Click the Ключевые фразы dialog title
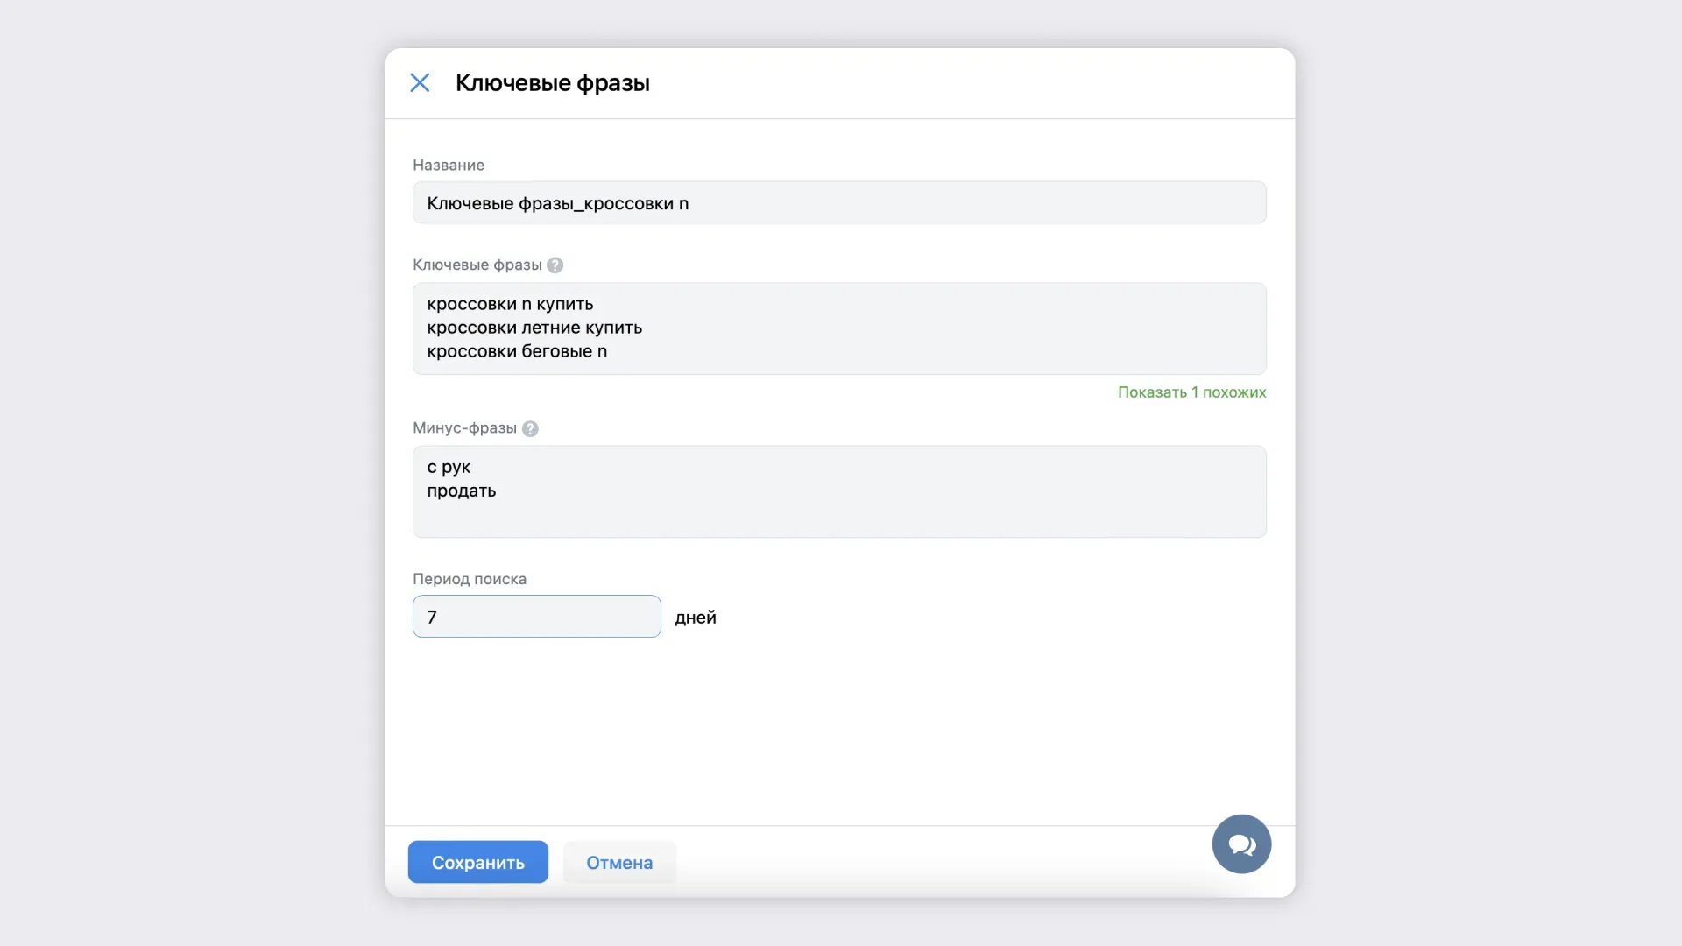Viewport: 1682px width, 946px height. coord(553,83)
